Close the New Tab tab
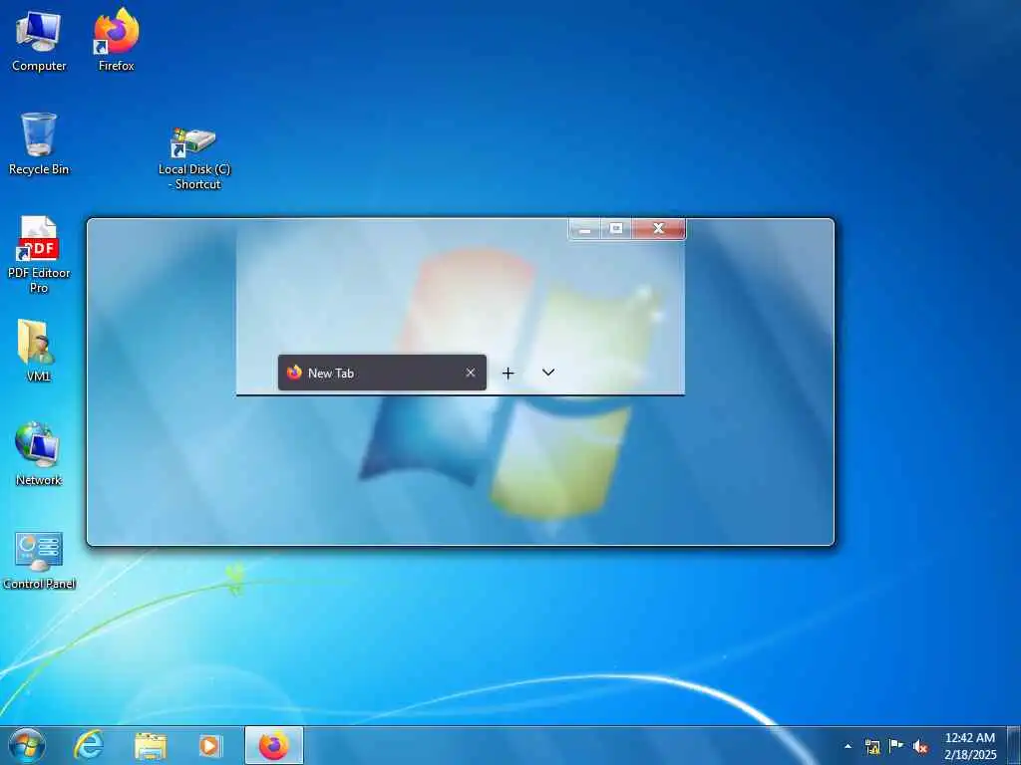The width and height of the screenshot is (1021, 765). (x=471, y=373)
